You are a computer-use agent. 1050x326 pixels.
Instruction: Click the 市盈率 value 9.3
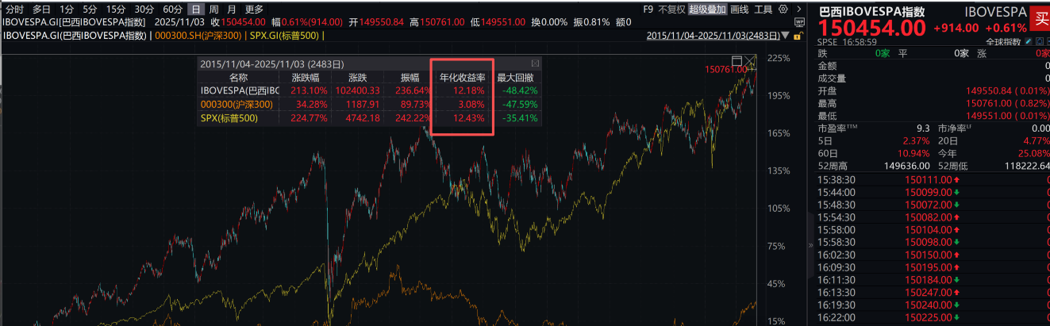click(x=923, y=128)
